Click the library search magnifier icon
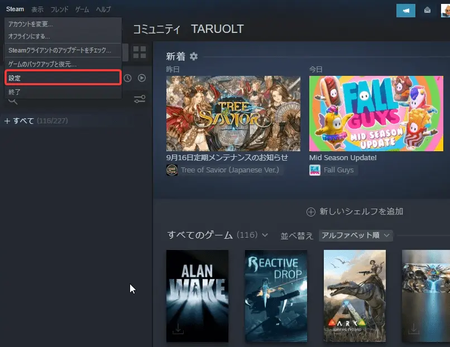The image size is (450, 347). tap(13, 101)
